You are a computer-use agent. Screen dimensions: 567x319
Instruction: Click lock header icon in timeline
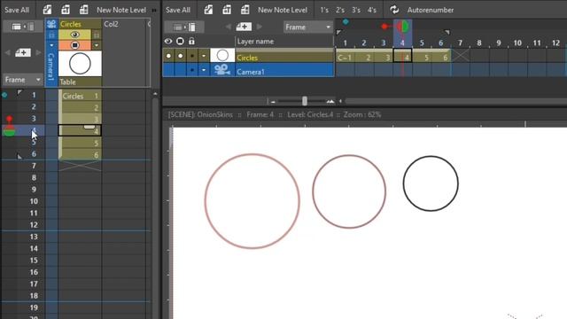191,42
